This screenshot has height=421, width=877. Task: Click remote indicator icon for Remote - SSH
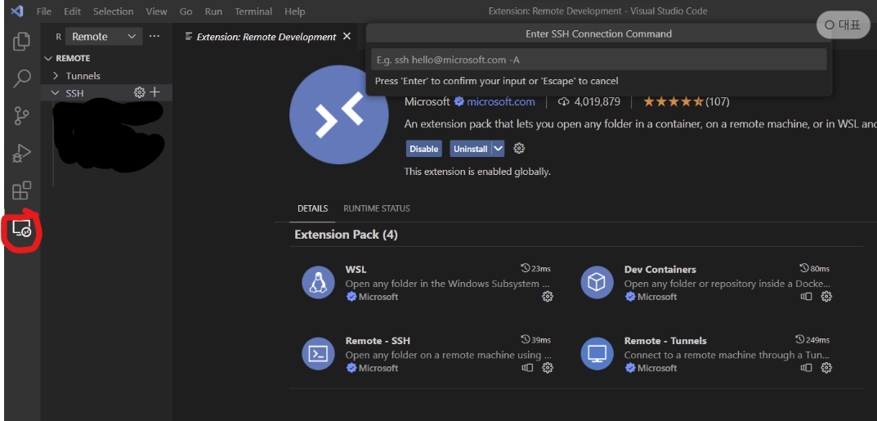(x=527, y=367)
